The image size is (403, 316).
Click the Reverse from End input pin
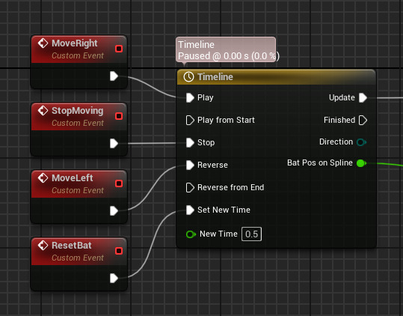[190, 188]
